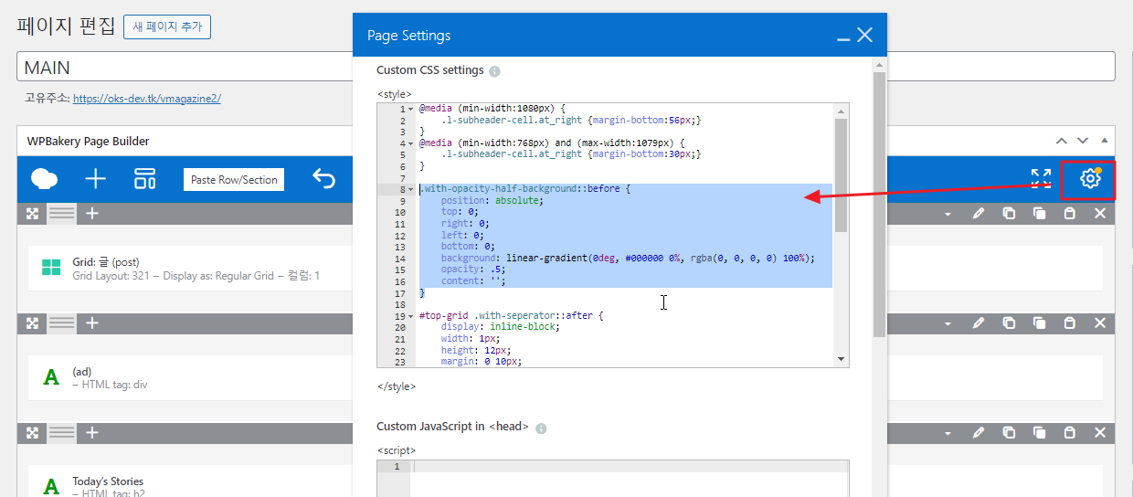Add column plus in the (ad) row
This screenshot has width=1133, height=497.
[x=92, y=323]
